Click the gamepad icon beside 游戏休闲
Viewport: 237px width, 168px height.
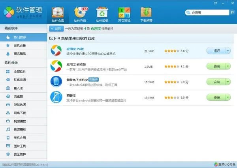coord(8,105)
